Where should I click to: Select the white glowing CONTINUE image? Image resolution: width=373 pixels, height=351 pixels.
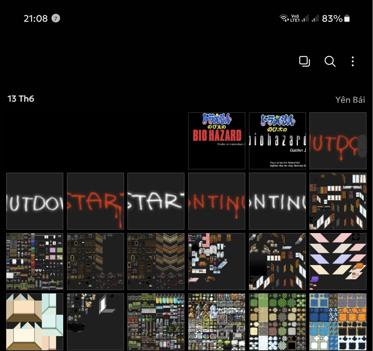(x=277, y=201)
